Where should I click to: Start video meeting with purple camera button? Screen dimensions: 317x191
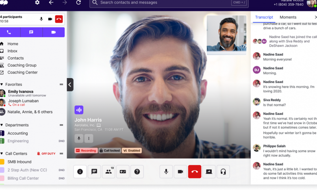click(x=54, y=32)
